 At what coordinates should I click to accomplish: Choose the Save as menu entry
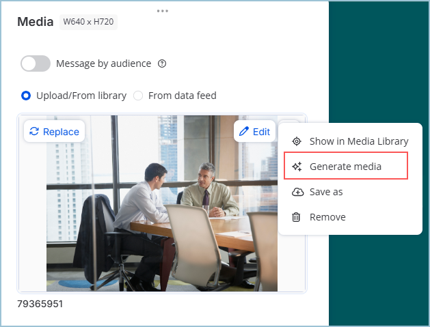pyautogui.click(x=326, y=192)
